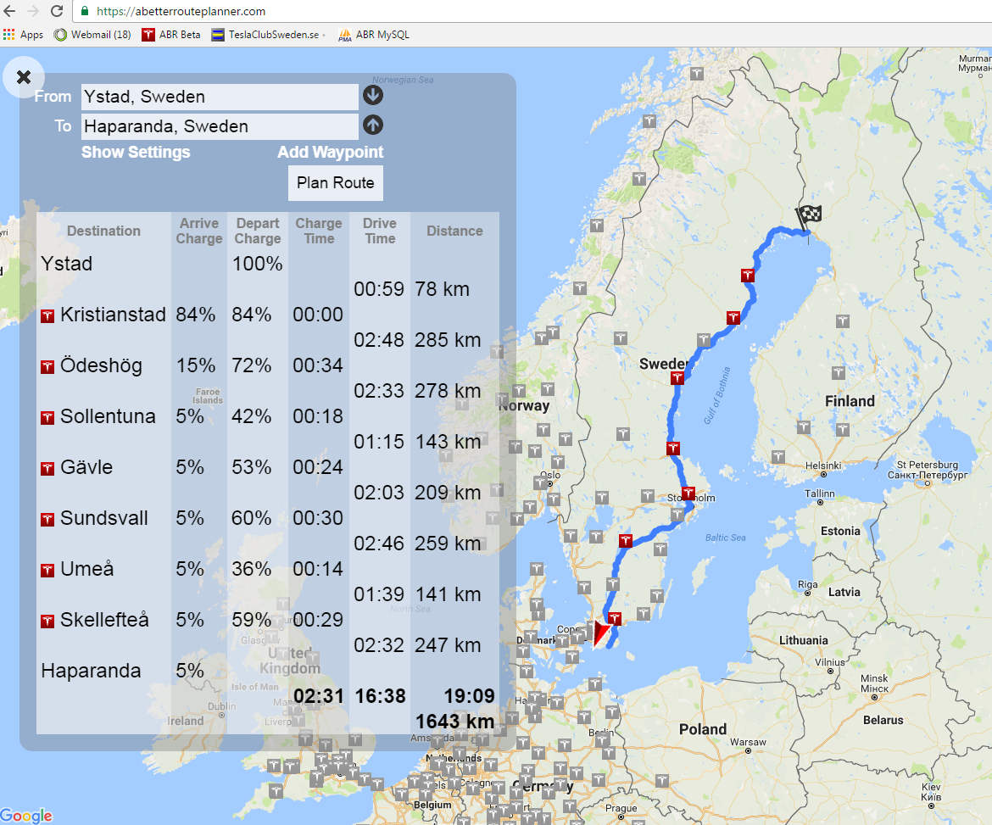The height and width of the screenshot is (825, 992).
Task: Click the Add Waypoint link
Action: [x=331, y=153]
